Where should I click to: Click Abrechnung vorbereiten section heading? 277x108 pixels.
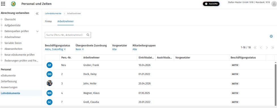coord(15,13)
